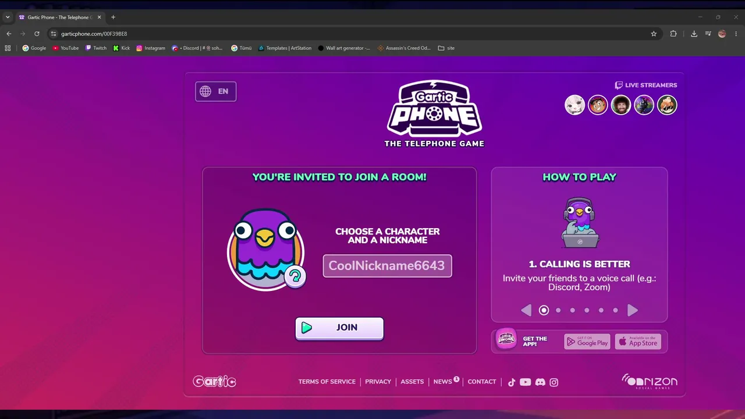Open the fourth live streamer avatar
745x419 pixels.
tap(644, 105)
